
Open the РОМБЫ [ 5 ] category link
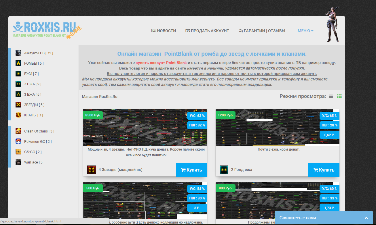pyautogui.click(x=34, y=64)
